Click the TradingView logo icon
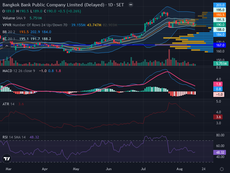This screenshot has height=173, width=230. [x=7, y=159]
